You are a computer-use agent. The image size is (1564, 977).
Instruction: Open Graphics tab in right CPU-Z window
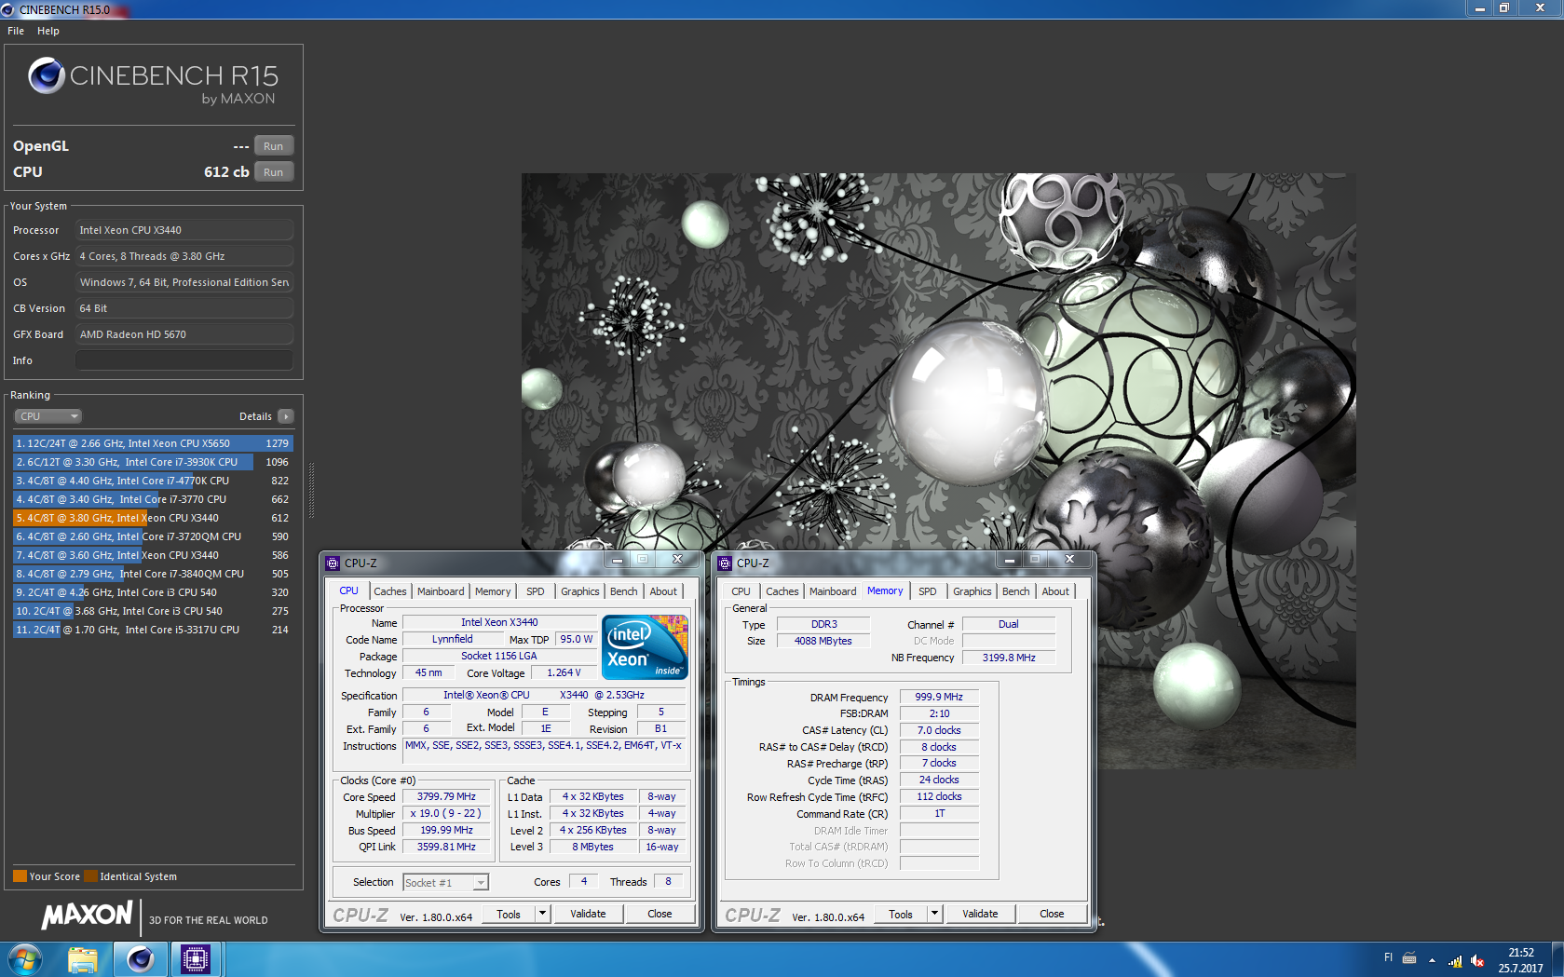(x=972, y=591)
